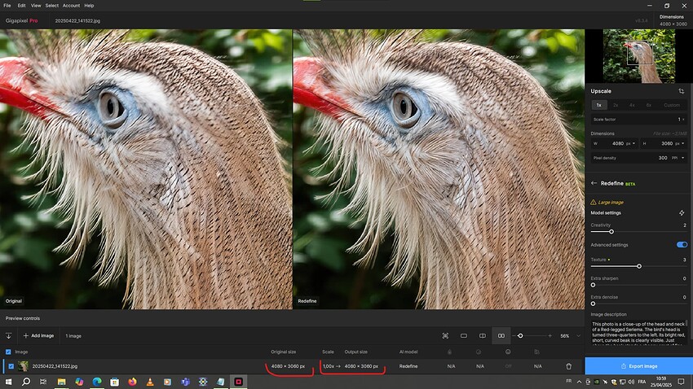Delete 20250422_141522.jpg with the trash icon
Screen dimensions: 693x389
tap(569, 366)
